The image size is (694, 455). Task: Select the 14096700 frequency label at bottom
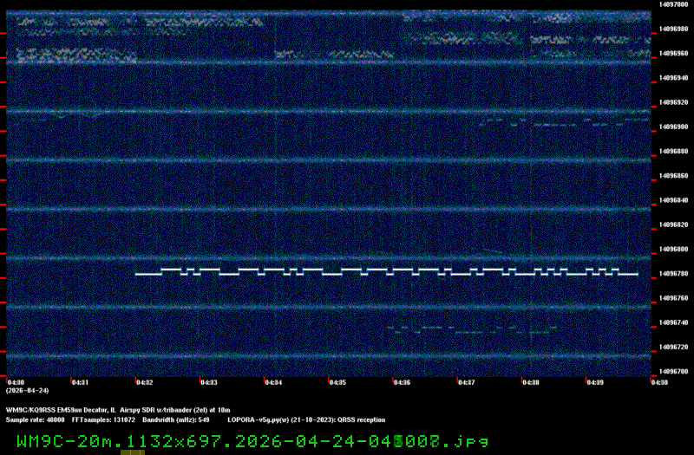(673, 371)
